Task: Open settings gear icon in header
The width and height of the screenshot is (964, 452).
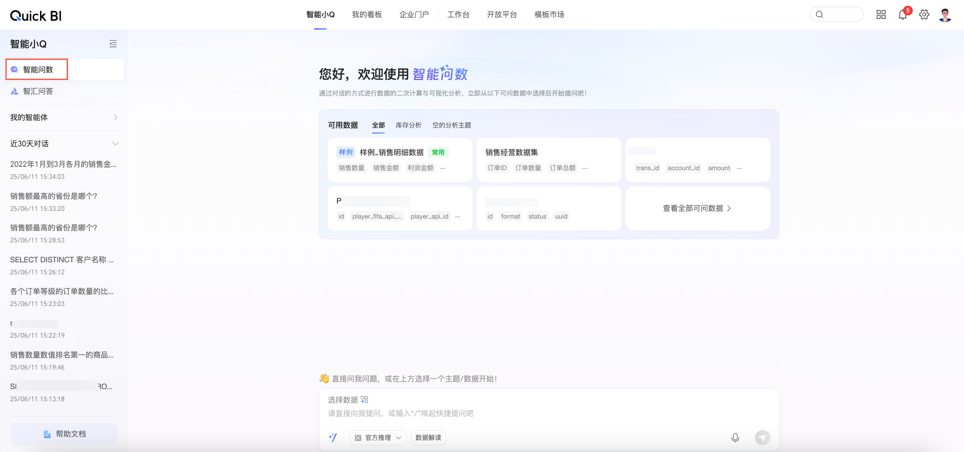Action: 924,14
